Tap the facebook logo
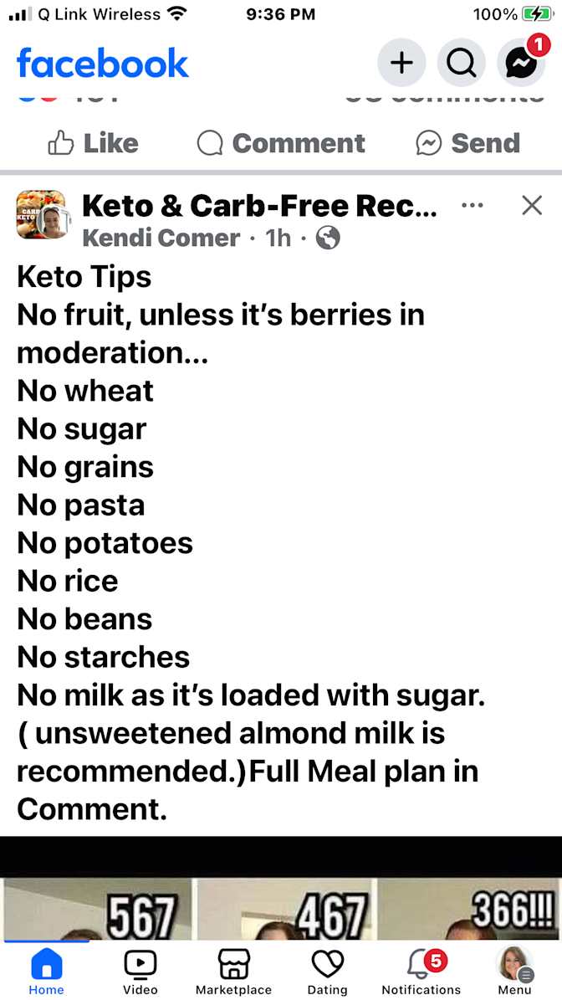Viewport: 562px width, 1000px height. 103,63
